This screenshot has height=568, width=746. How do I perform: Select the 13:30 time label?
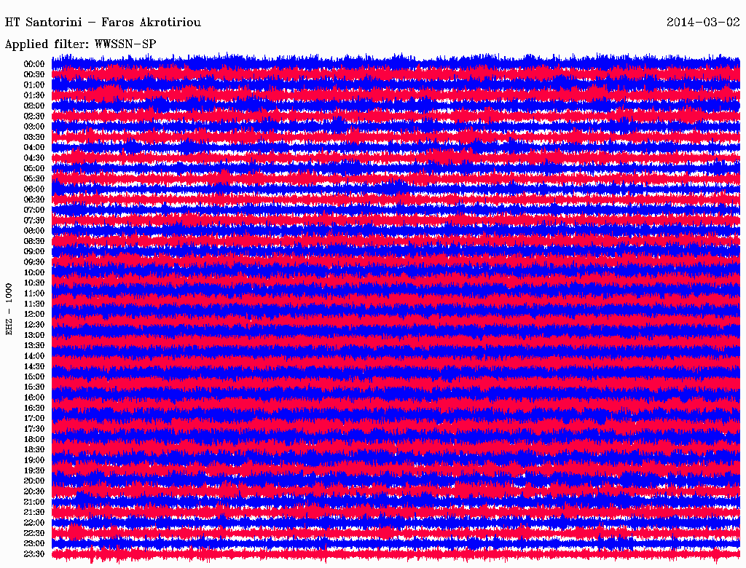(34, 345)
